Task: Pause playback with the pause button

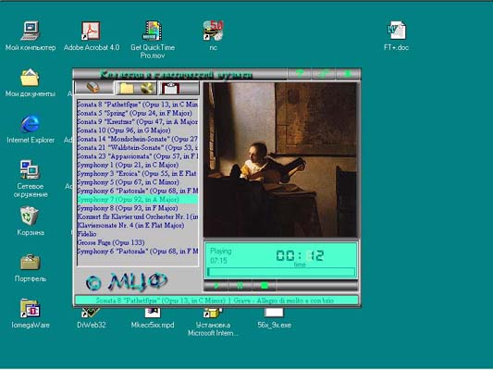Action: 240,286
